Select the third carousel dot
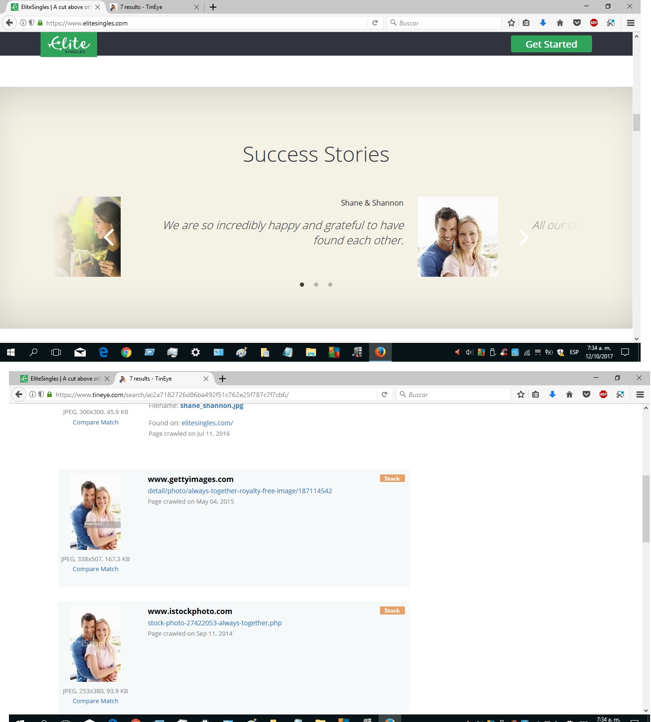 330,284
